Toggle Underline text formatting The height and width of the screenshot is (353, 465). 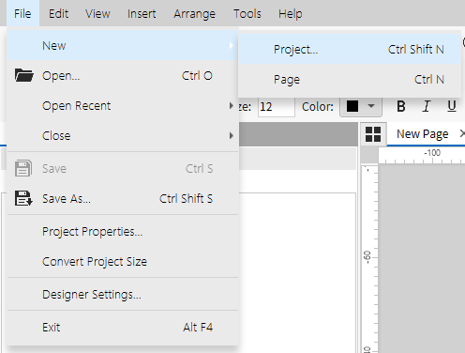[x=452, y=106]
